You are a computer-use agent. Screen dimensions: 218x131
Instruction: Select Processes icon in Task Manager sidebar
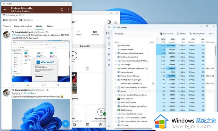[x=109, y=33]
